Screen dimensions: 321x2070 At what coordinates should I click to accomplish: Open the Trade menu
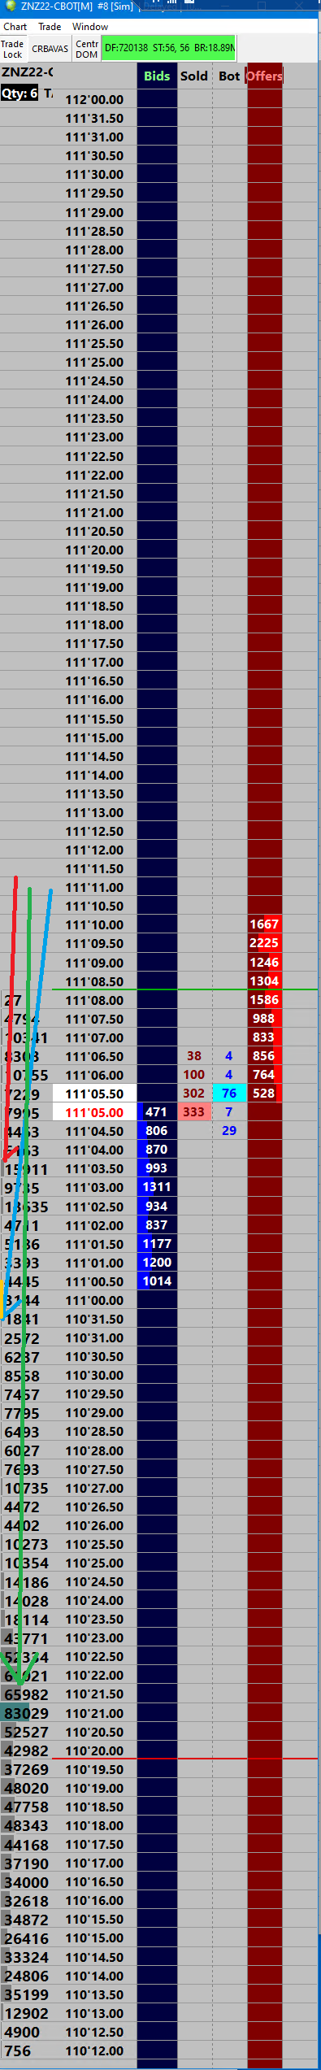click(50, 27)
